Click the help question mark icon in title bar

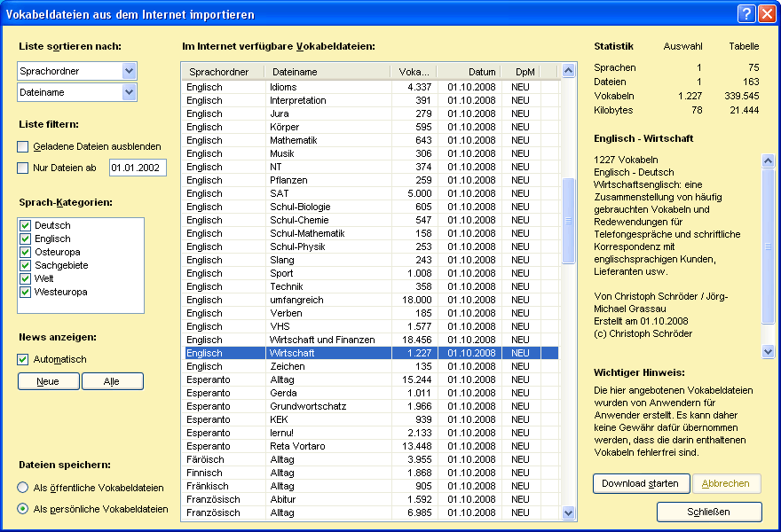click(x=746, y=14)
